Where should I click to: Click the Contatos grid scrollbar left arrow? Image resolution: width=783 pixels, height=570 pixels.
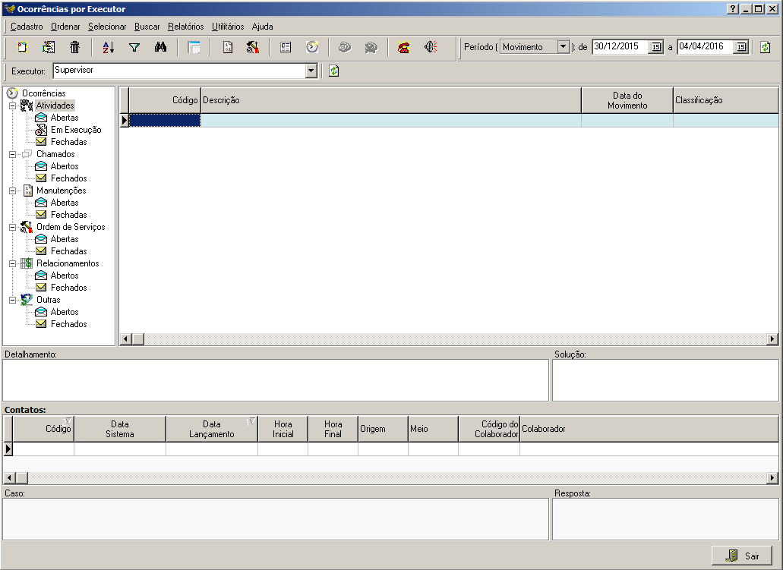9,477
